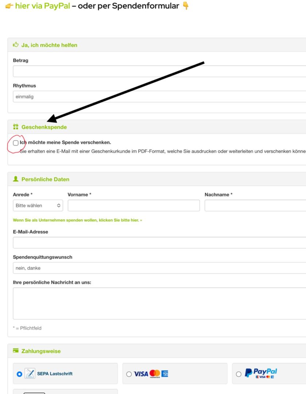The image size is (306, 394).
Task: Click the PayPal logo in payment options
Action: click(x=261, y=373)
